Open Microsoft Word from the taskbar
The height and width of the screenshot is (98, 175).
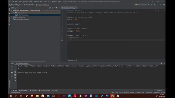tap(107, 96)
